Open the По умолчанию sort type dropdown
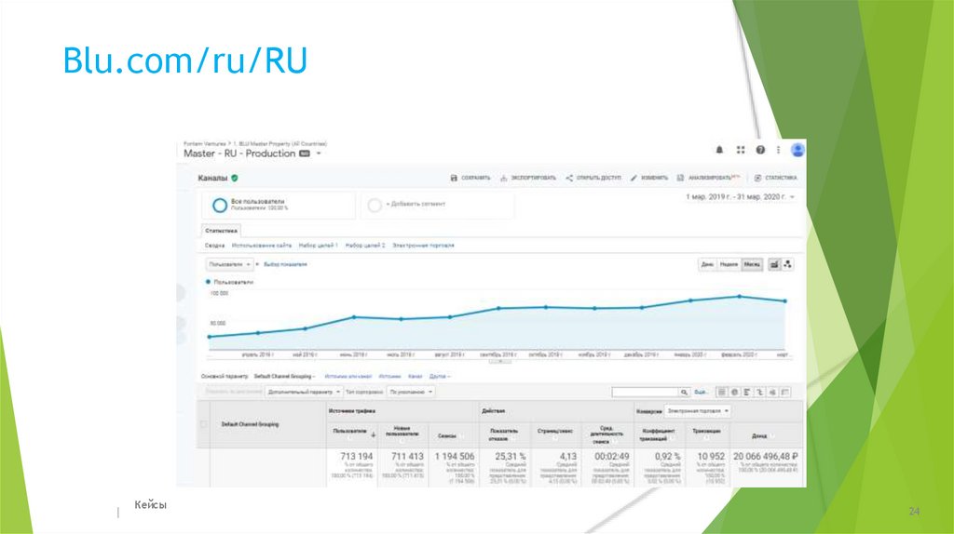This screenshot has width=954, height=534. 411,392
